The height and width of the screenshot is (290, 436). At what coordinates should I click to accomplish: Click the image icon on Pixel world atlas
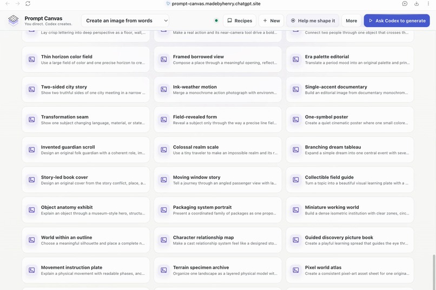click(x=296, y=271)
